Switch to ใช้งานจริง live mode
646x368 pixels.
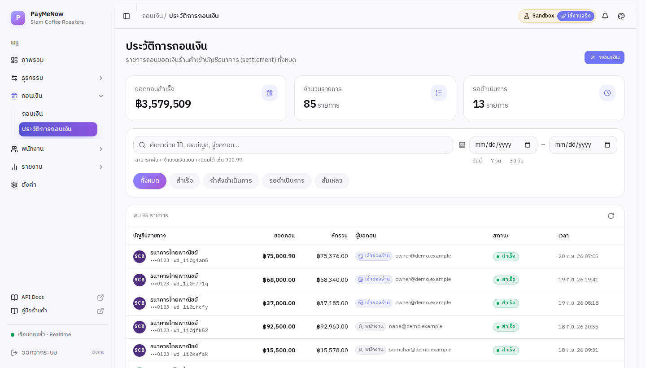576,16
